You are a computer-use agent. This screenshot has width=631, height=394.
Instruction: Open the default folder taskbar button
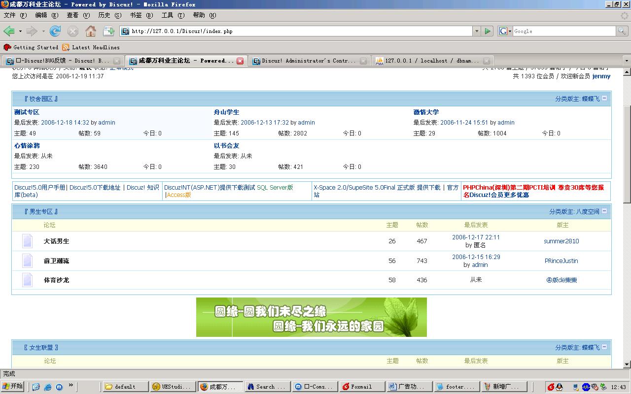click(x=126, y=387)
